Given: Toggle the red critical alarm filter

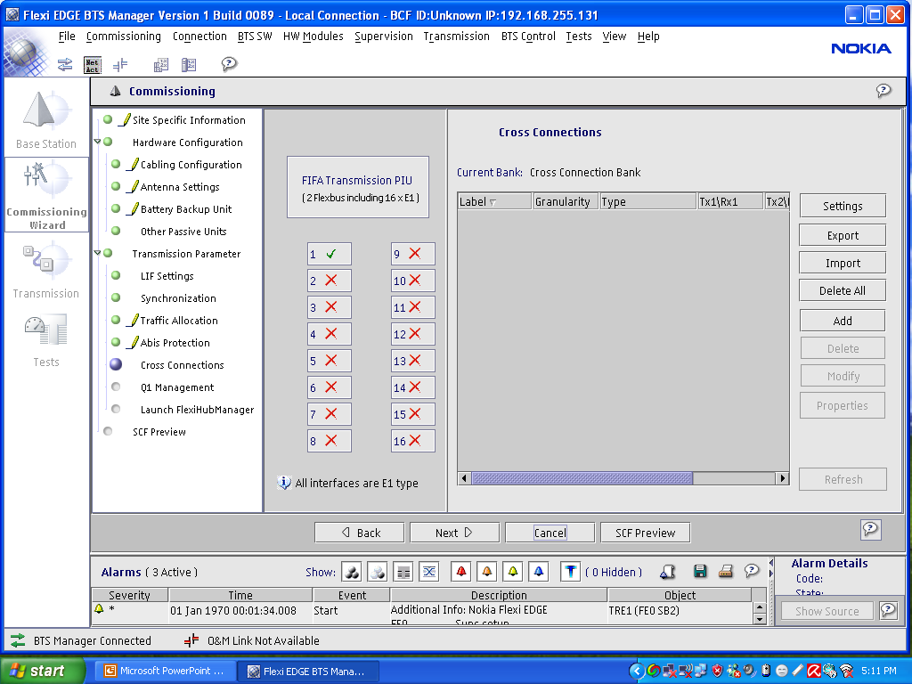Looking at the screenshot, I should click(460, 572).
